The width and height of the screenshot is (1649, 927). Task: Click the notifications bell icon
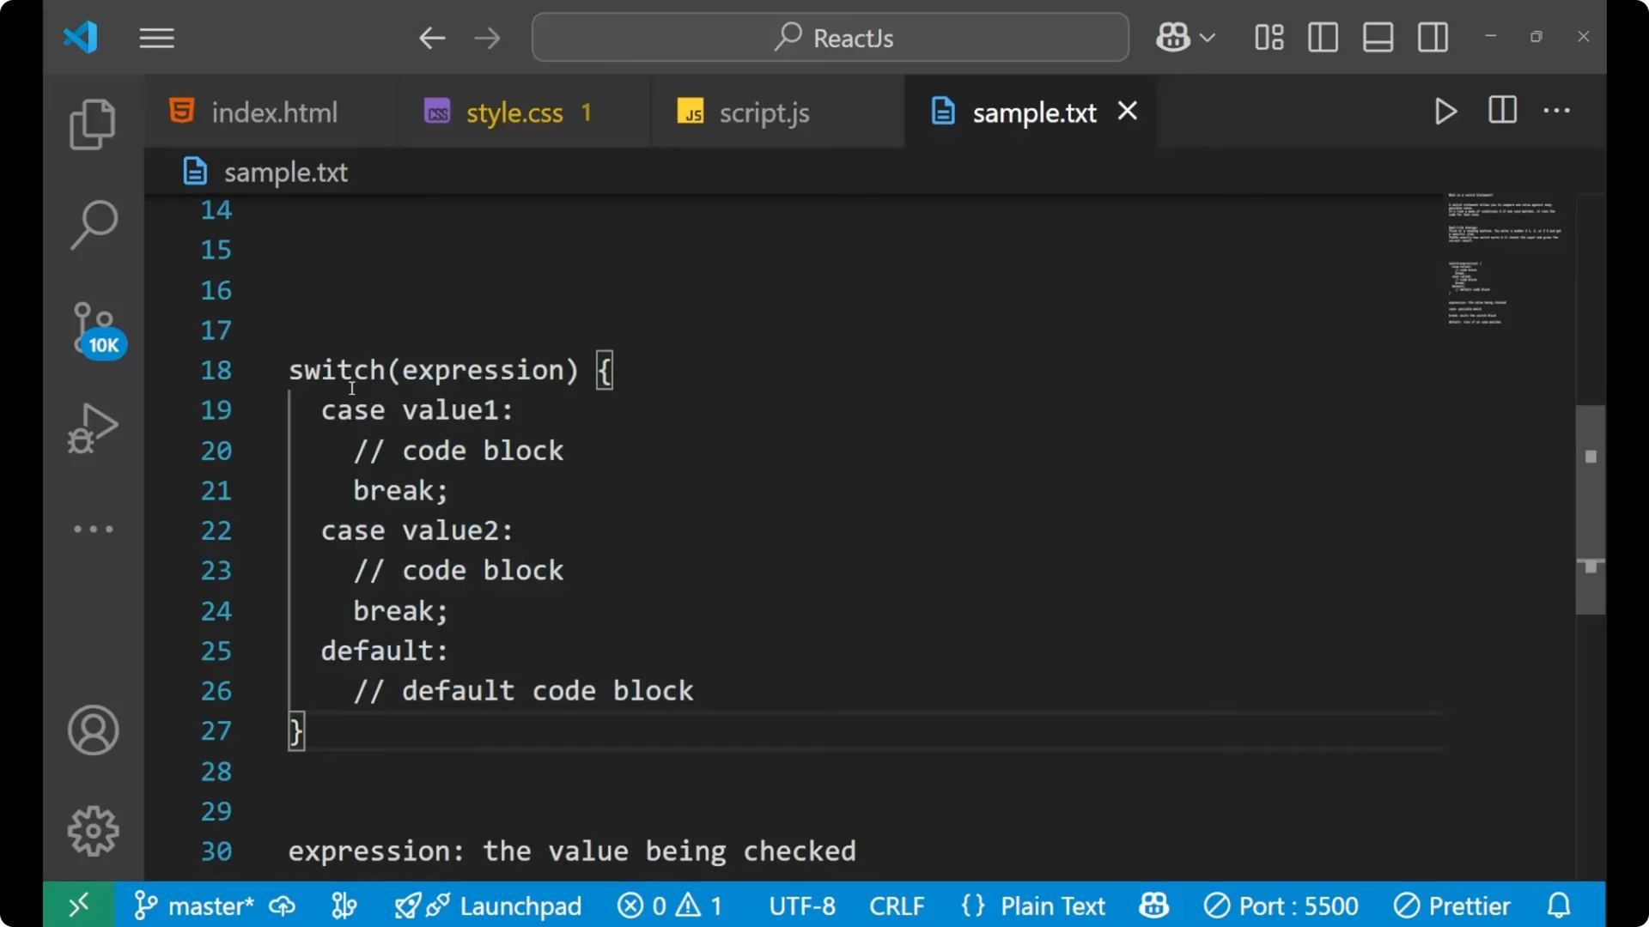pos(1558,905)
